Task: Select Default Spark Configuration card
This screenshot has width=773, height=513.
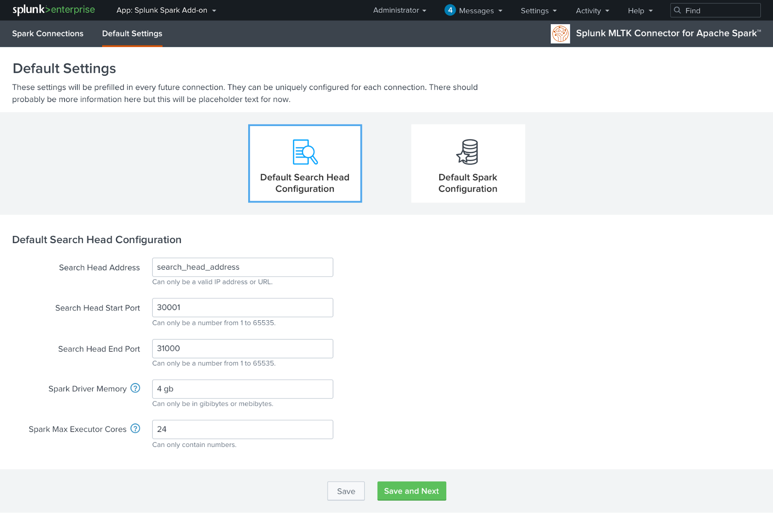Action: click(468, 163)
